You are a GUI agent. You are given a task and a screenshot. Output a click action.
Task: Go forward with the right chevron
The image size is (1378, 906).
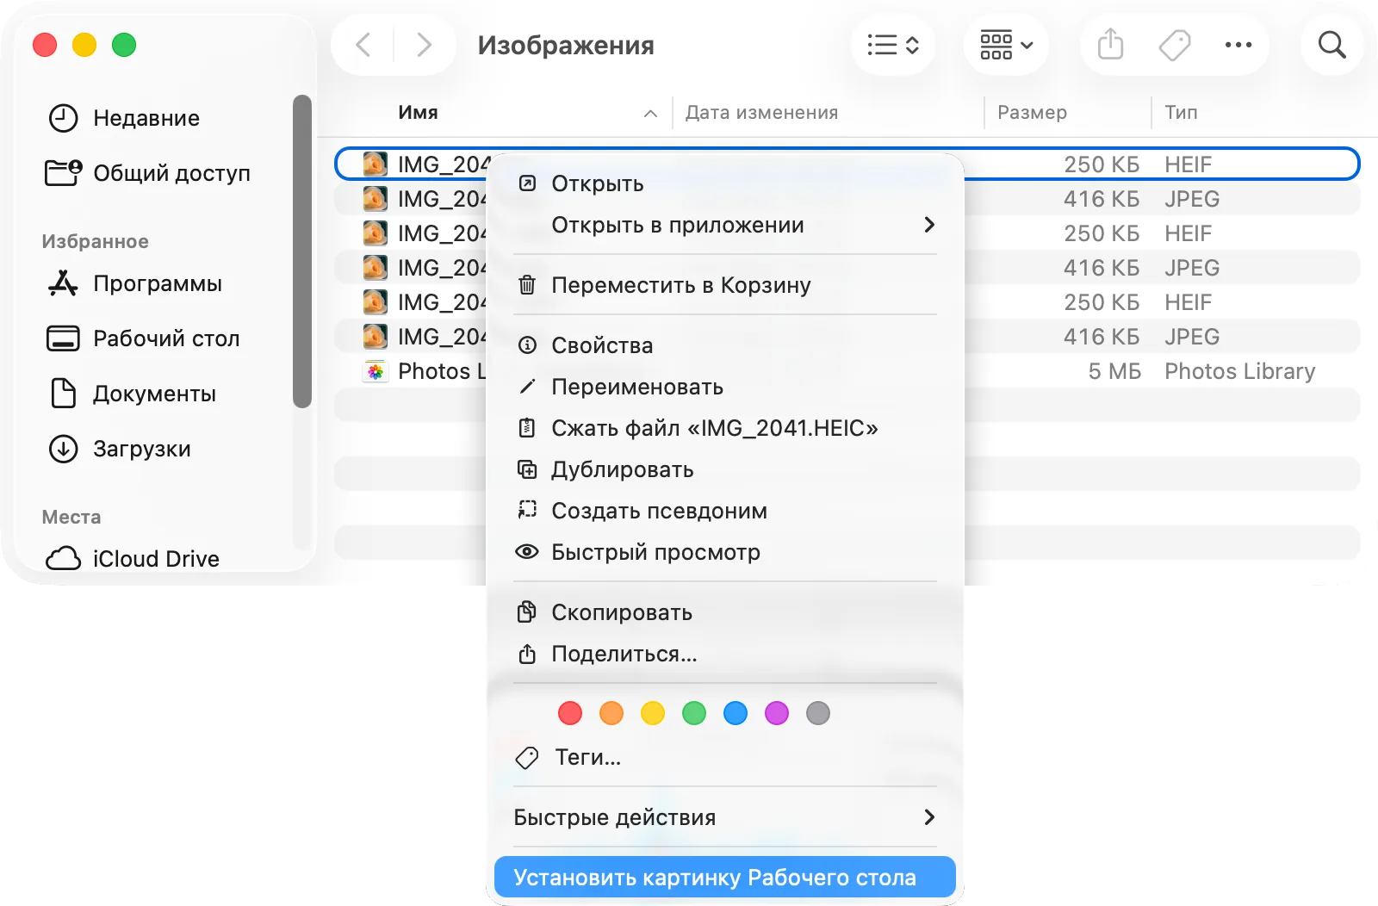(424, 45)
